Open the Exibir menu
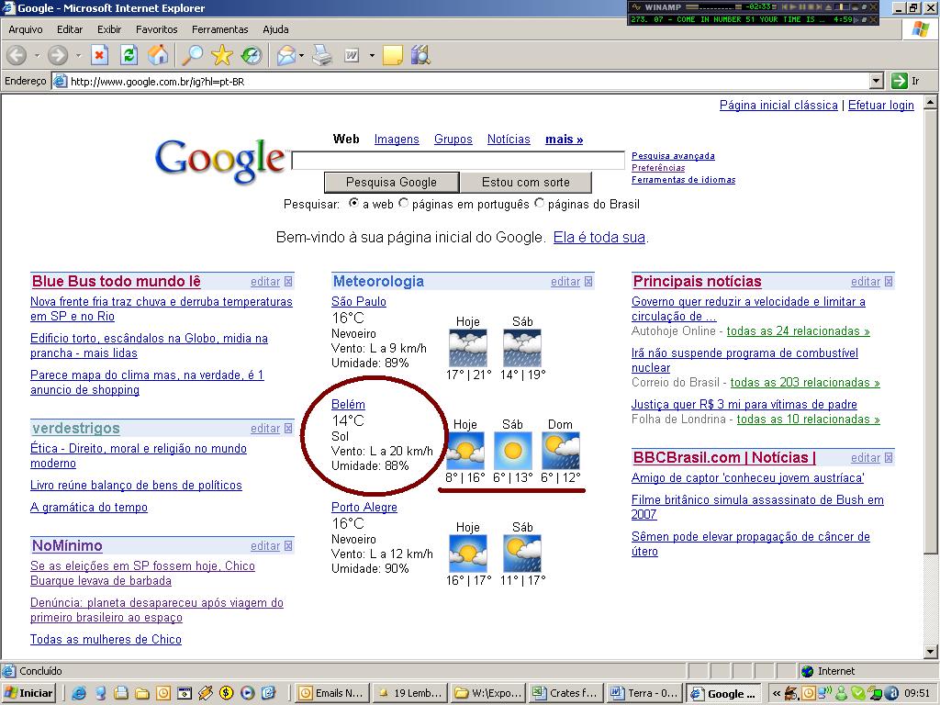Image resolution: width=940 pixels, height=705 pixels. (x=109, y=29)
